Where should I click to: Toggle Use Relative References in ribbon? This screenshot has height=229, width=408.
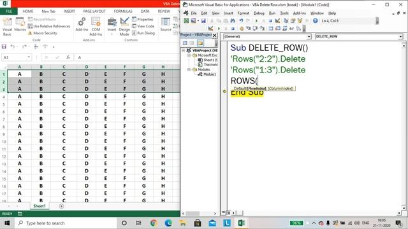[x=49, y=26]
